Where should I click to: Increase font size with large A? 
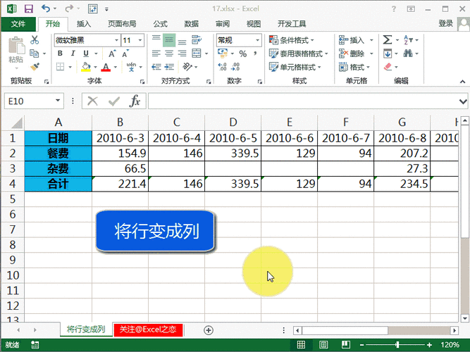(x=112, y=54)
